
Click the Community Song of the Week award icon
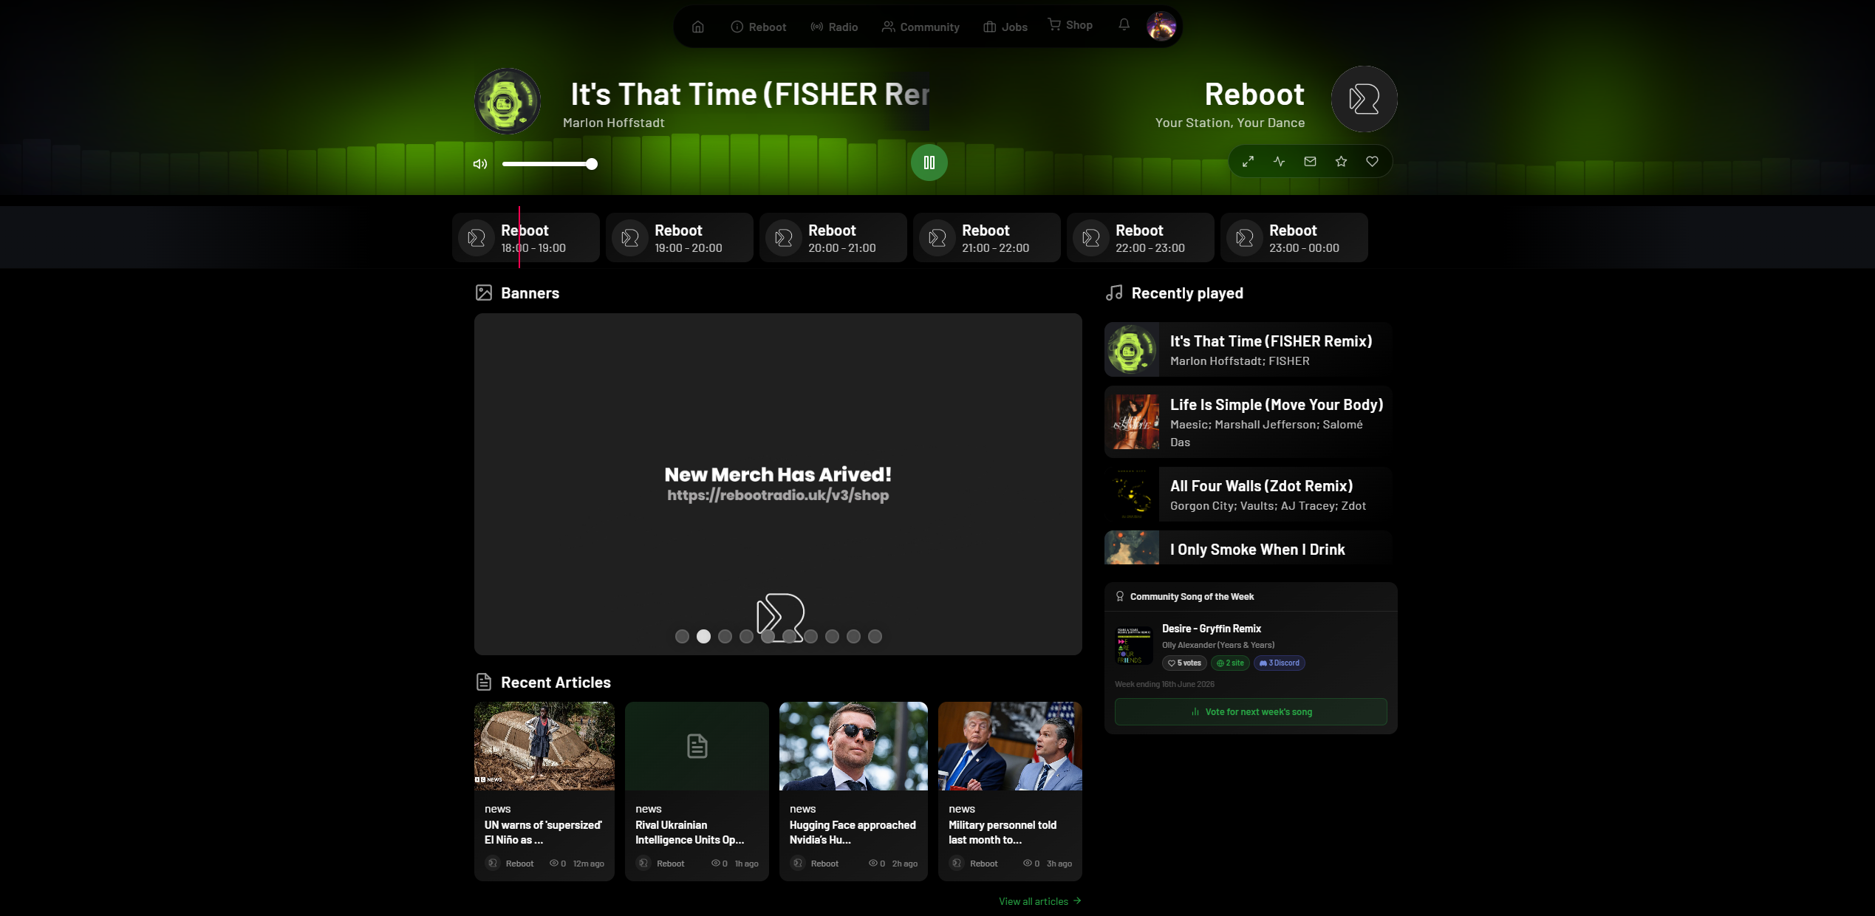pos(1119,596)
